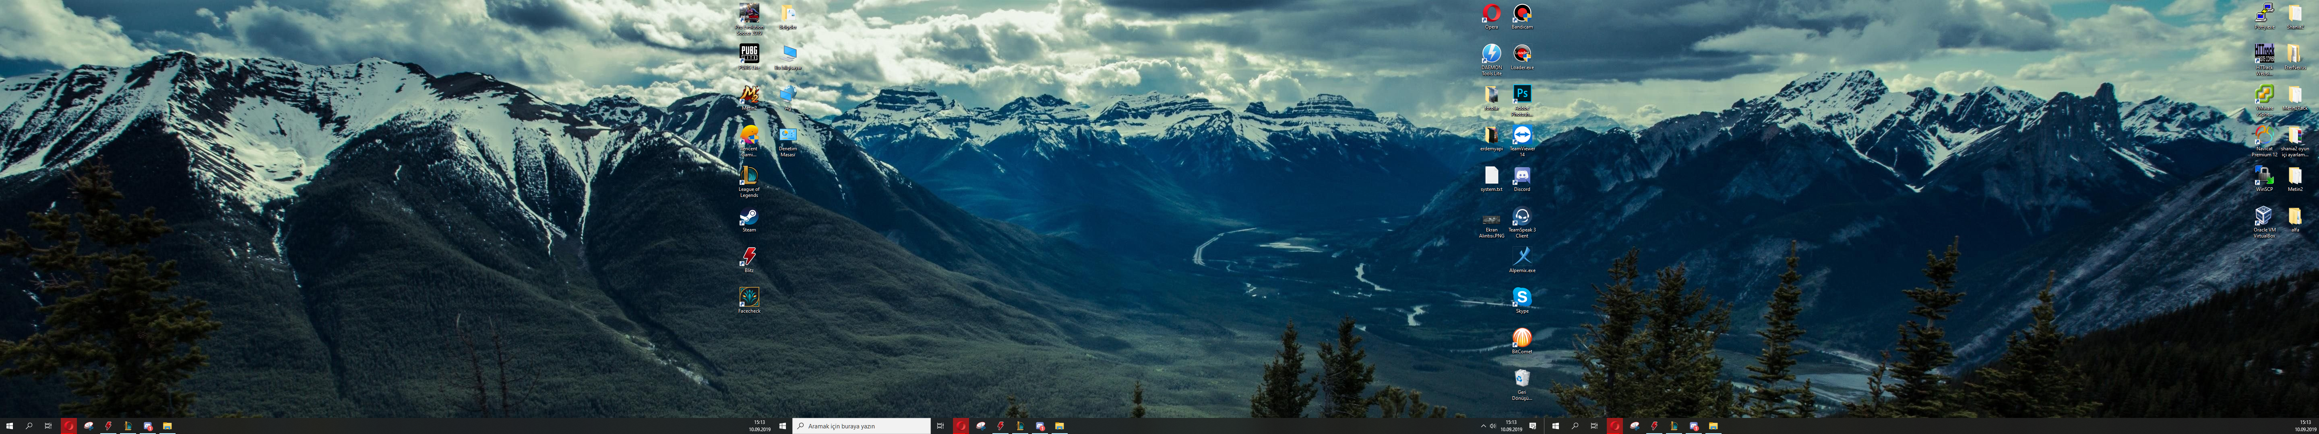The height and width of the screenshot is (434, 2319).
Task: Open Bu bilgisayar desktop icon
Action: [x=788, y=57]
